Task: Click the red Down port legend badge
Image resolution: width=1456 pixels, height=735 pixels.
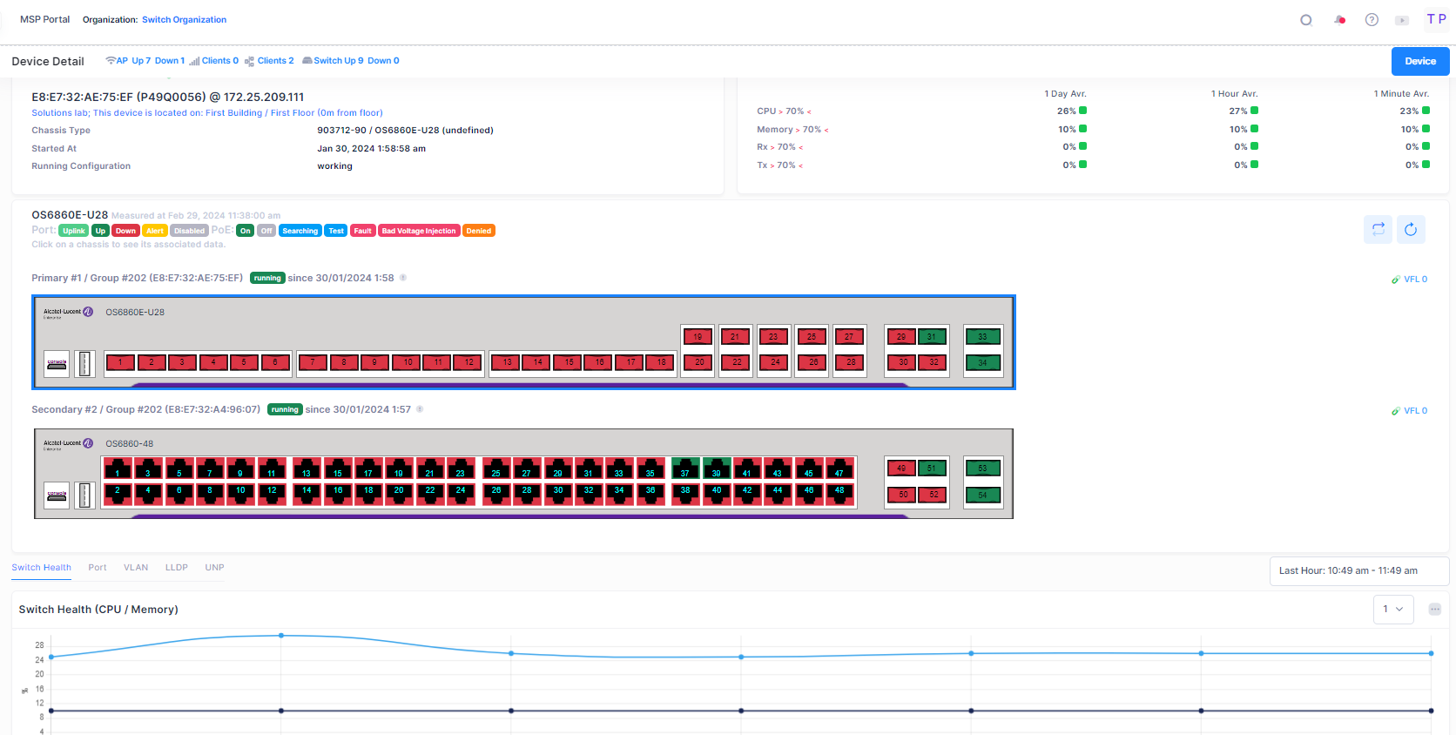Action: click(x=125, y=231)
